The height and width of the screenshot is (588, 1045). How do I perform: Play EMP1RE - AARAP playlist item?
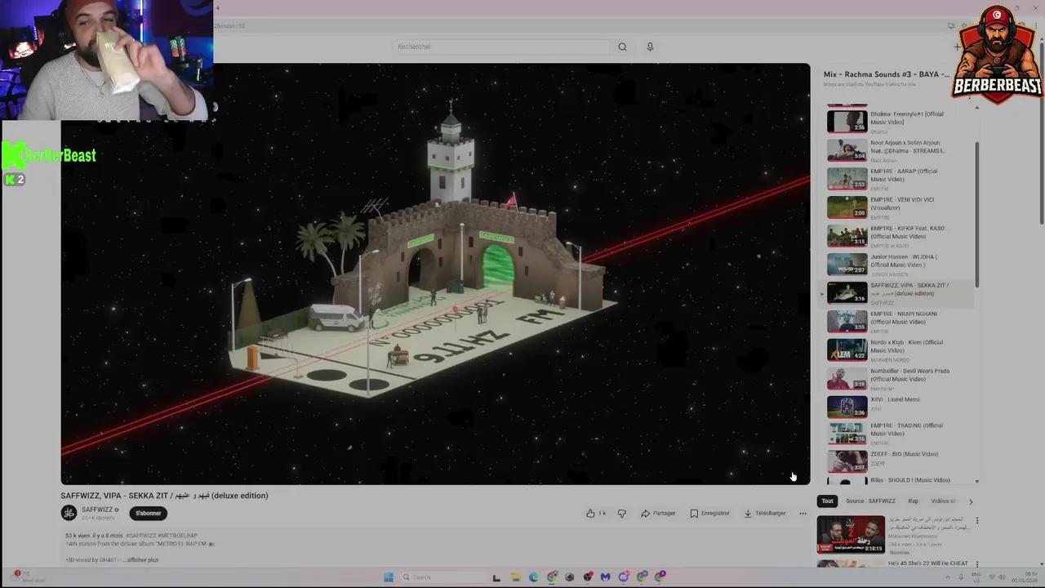coord(898,179)
